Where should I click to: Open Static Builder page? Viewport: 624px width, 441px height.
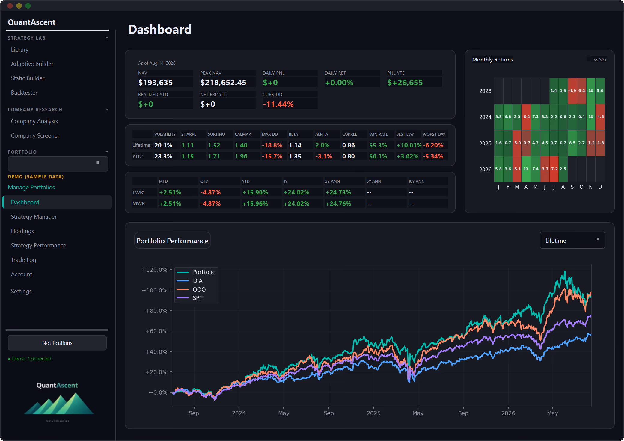[x=28, y=78]
